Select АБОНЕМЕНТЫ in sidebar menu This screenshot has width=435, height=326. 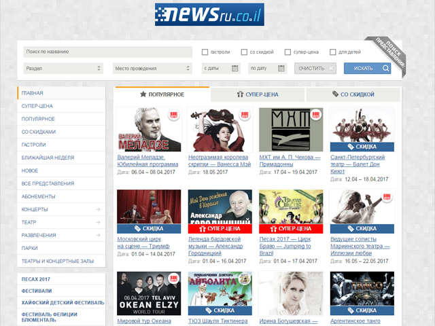pyautogui.click(x=61, y=196)
